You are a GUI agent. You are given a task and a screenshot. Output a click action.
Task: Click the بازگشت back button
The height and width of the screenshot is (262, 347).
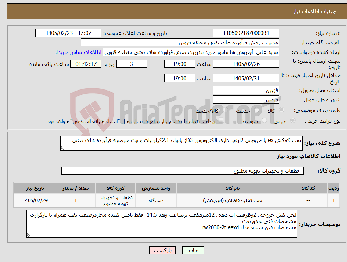tap(162, 250)
